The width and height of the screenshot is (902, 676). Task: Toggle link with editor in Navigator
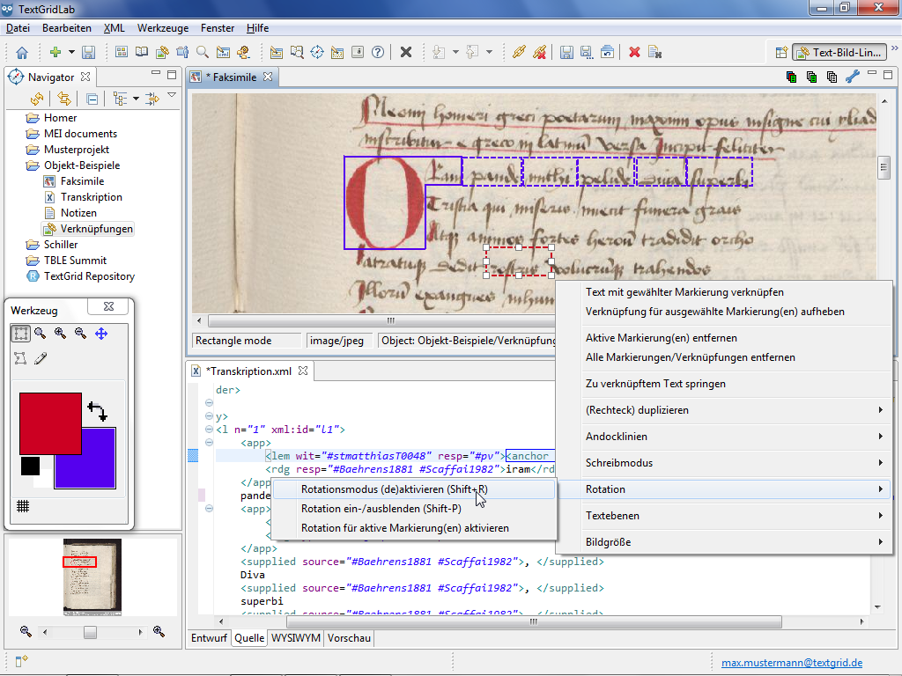point(64,99)
